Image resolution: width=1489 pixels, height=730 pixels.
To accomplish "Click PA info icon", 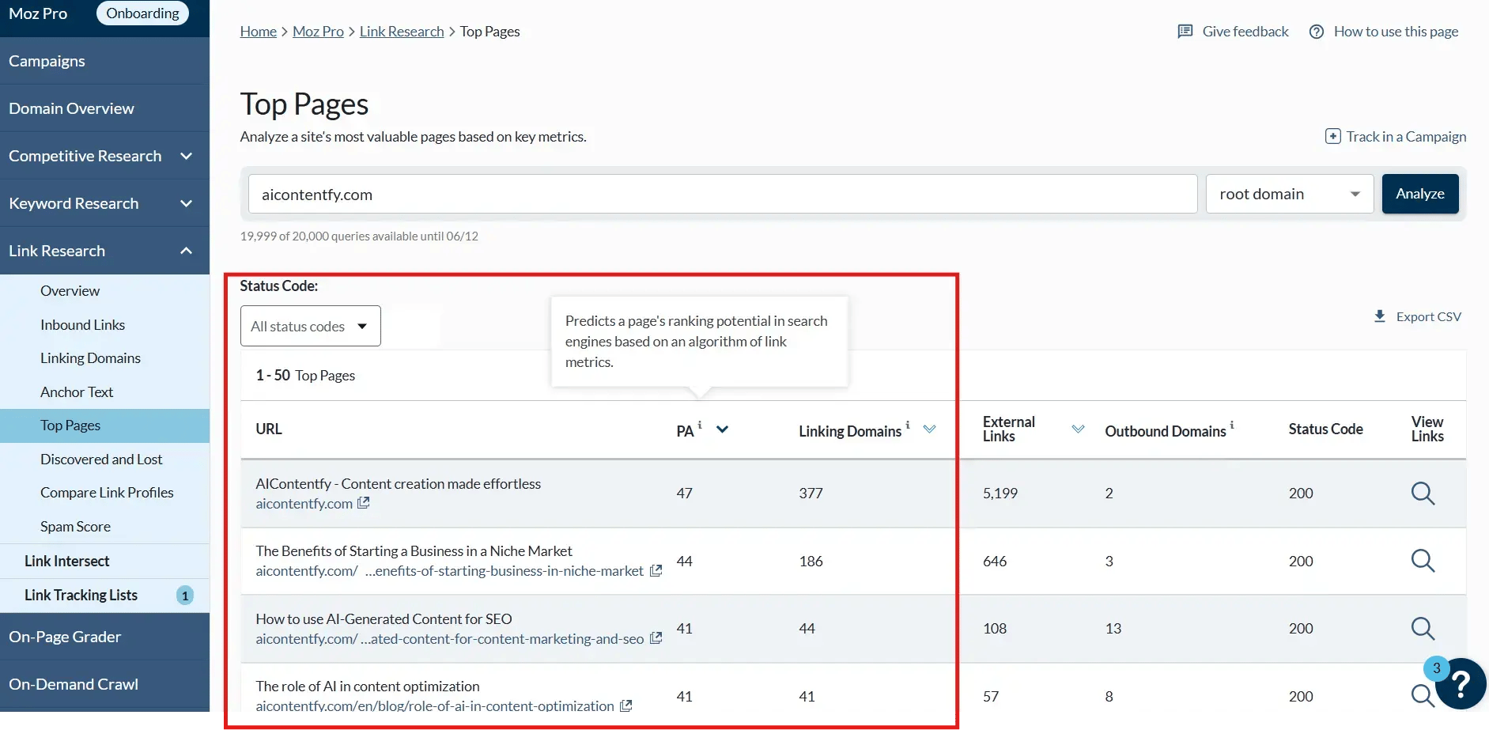I will pyautogui.click(x=700, y=425).
